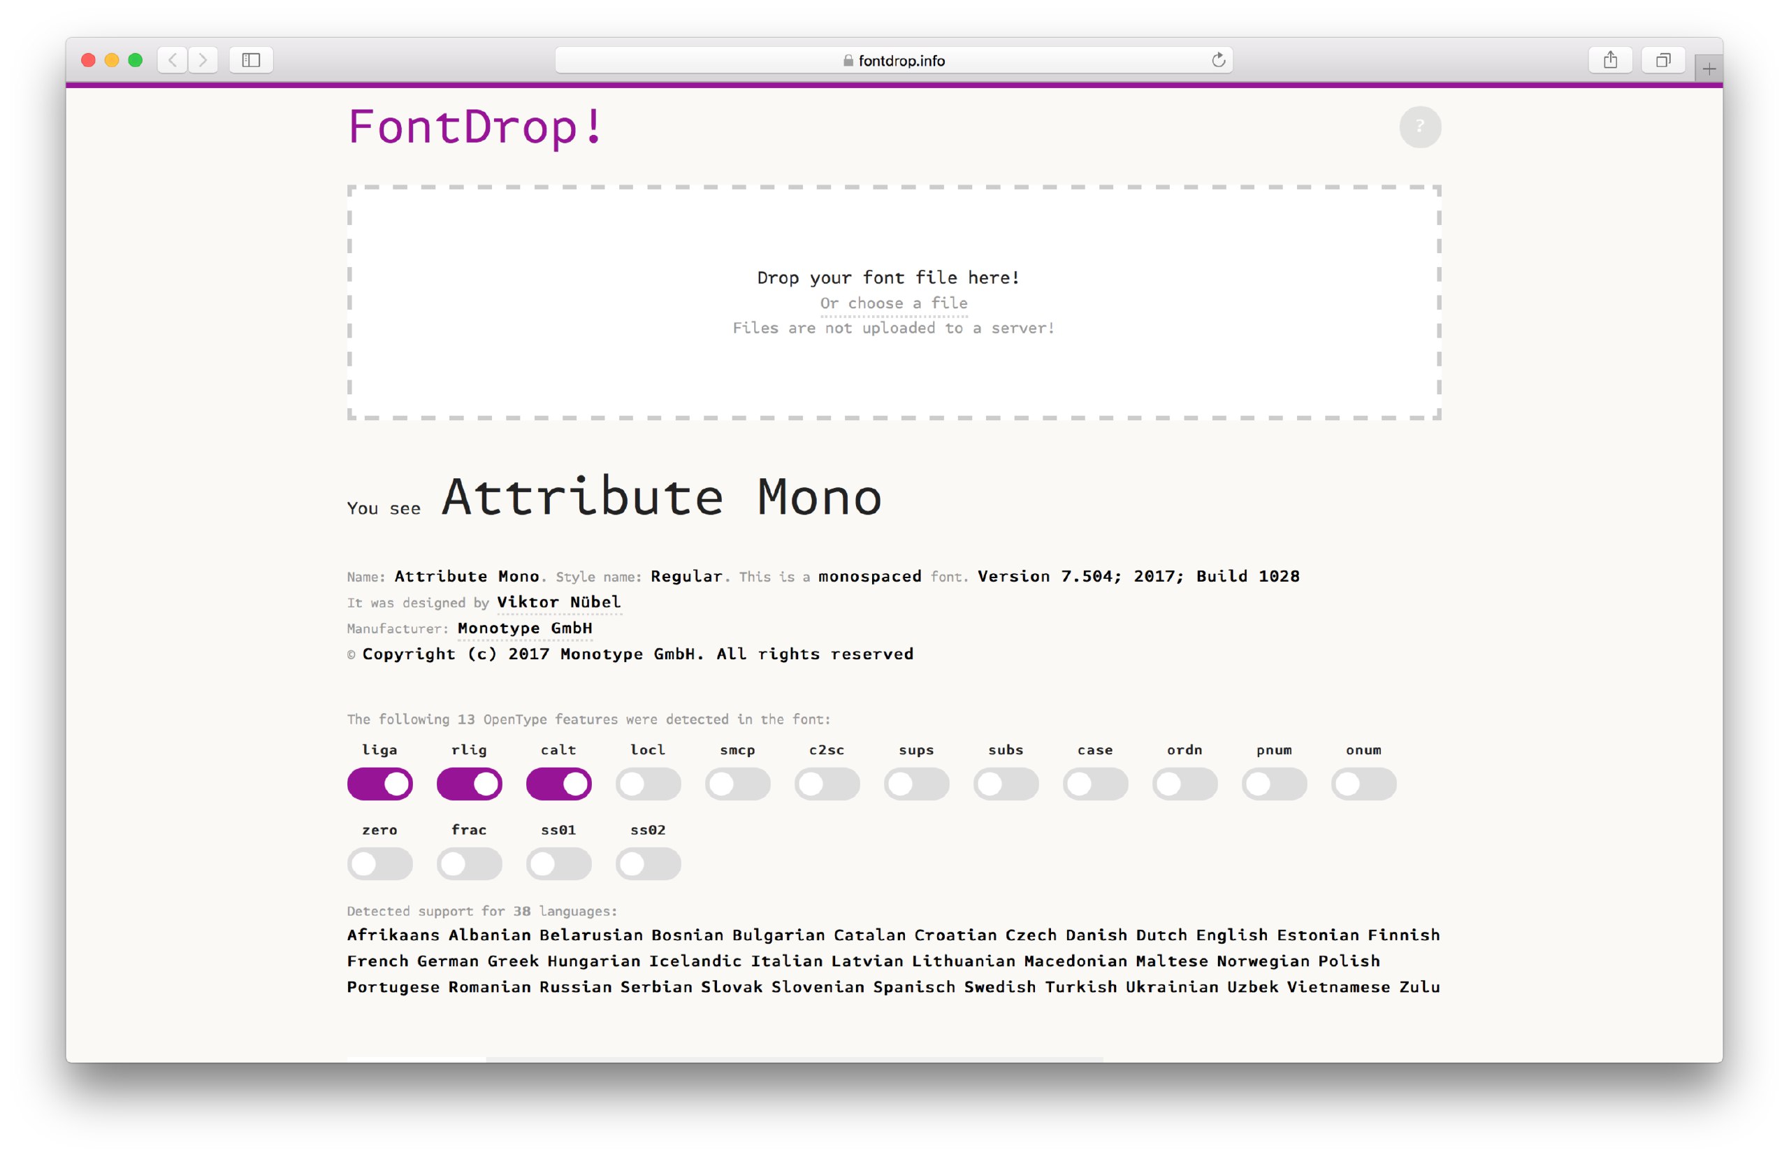
Task: Disable the rlig feature toggle
Action: [x=470, y=784]
